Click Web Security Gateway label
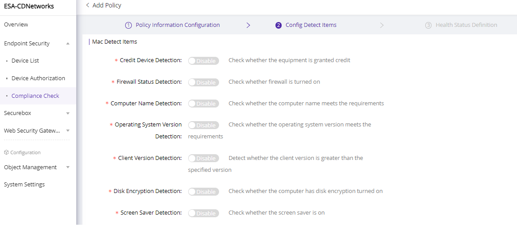Viewport: 517px width, 230px height. 32,130
